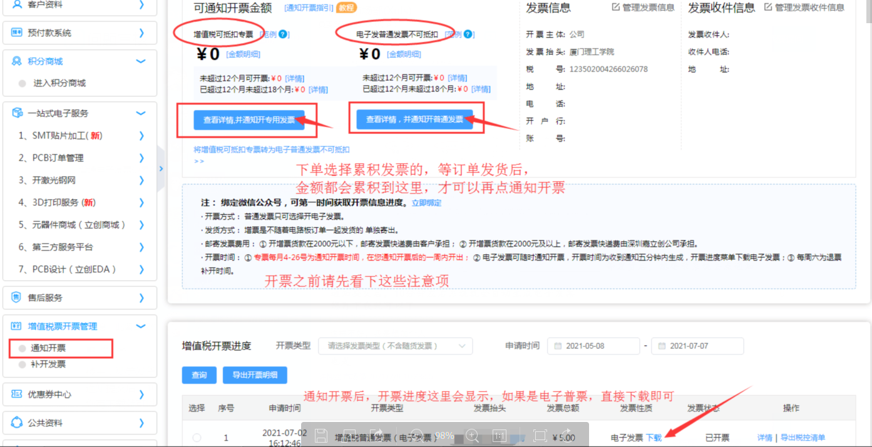Click the zoom-in magnifier in viewer toolbar
The height and width of the screenshot is (447, 872).
click(473, 435)
